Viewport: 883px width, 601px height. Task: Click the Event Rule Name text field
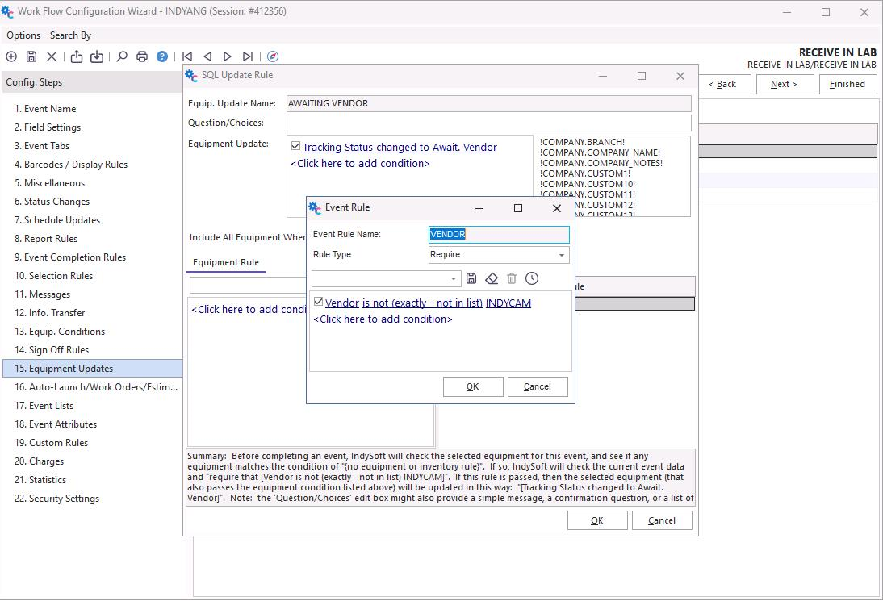pyautogui.click(x=498, y=235)
